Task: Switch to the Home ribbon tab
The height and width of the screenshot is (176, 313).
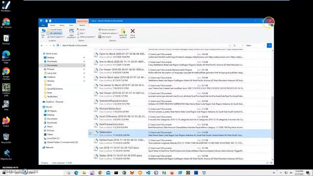Action: (x=52, y=25)
